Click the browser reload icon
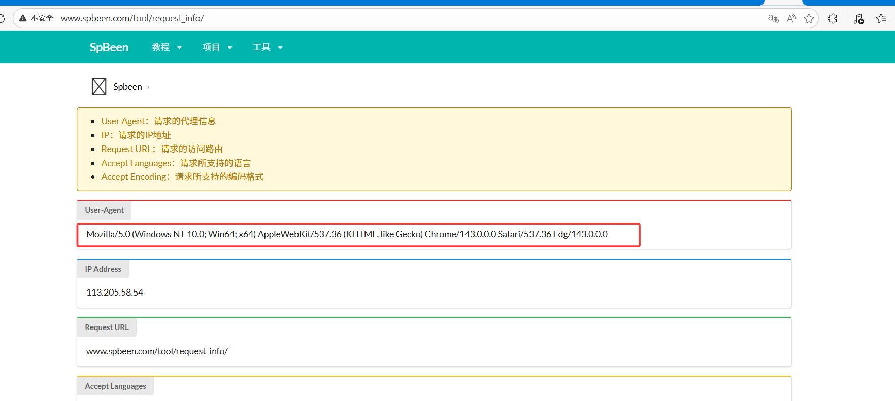 pyautogui.click(x=2, y=18)
